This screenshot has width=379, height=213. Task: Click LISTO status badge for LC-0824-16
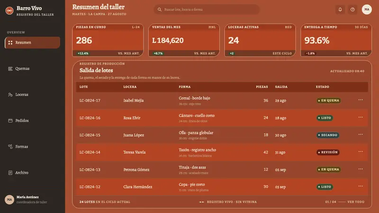click(x=325, y=118)
